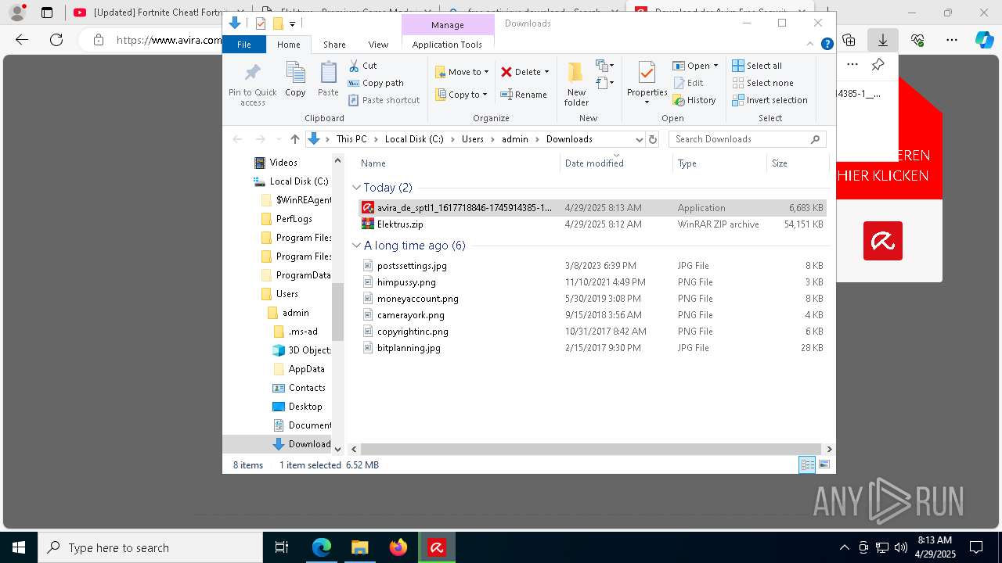Collapse the Today (2) group
Image resolution: width=1002 pixels, height=563 pixels.
[356, 188]
